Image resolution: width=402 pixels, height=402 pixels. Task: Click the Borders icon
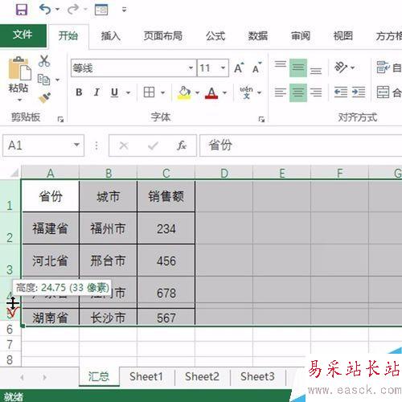[x=149, y=92]
